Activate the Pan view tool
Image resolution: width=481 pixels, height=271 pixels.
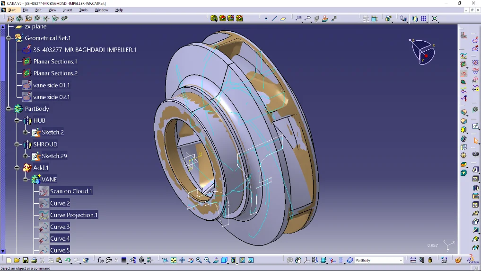[182, 260]
